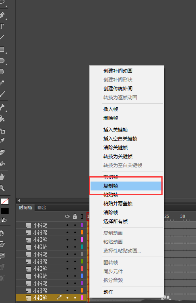Click the scale option icon in toolbar
Screen dimensions: 196x303
[2, 256]
